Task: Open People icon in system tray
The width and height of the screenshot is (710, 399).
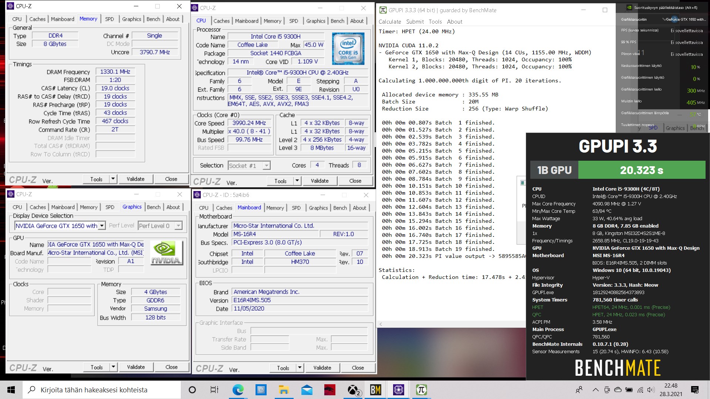Action: click(579, 390)
